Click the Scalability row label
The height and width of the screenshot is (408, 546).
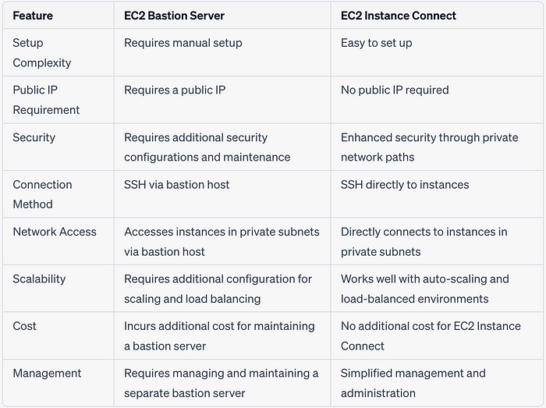(39, 279)
